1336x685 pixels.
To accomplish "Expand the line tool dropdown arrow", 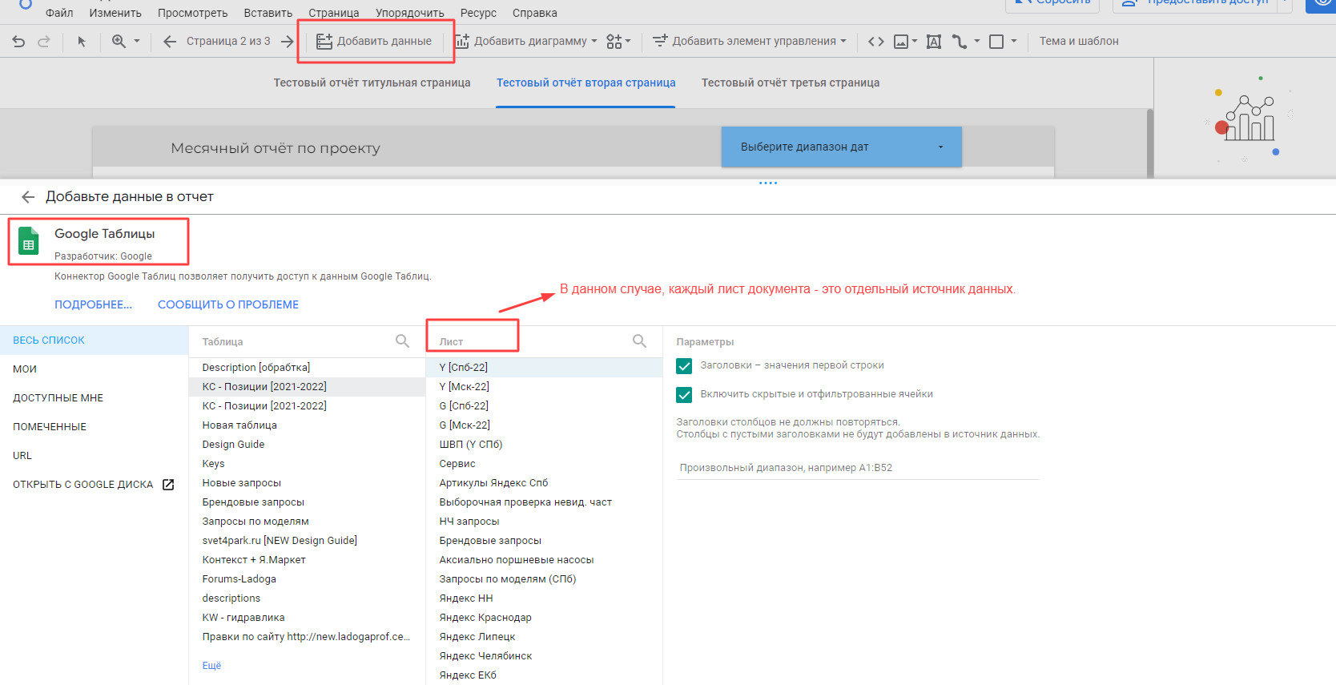I will [977, 42].
